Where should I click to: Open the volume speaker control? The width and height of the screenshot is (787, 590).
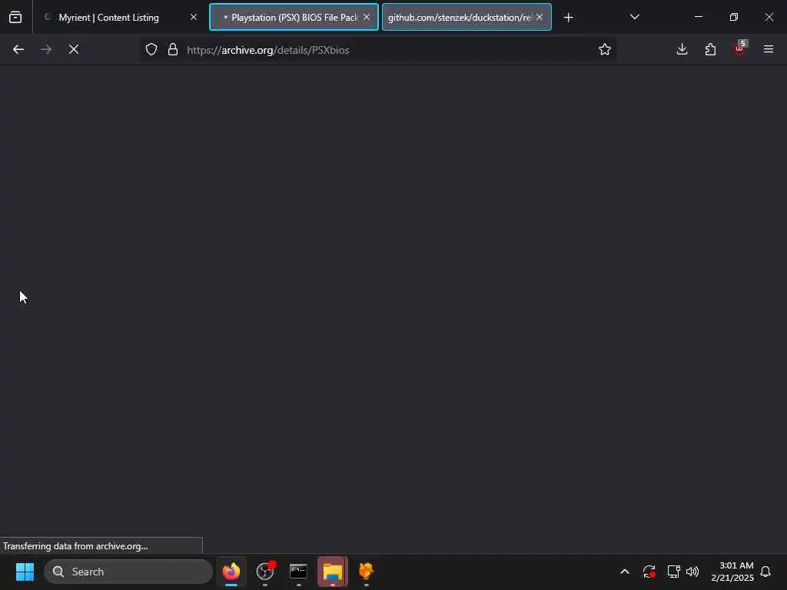pyautogui.click(x=692, y=572)
